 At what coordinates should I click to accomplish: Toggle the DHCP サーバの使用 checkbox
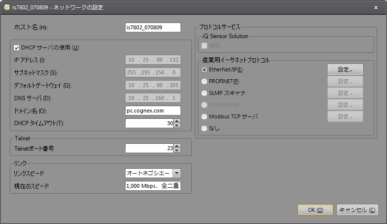(16, 48)
